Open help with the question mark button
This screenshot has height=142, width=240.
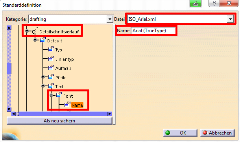214,3
